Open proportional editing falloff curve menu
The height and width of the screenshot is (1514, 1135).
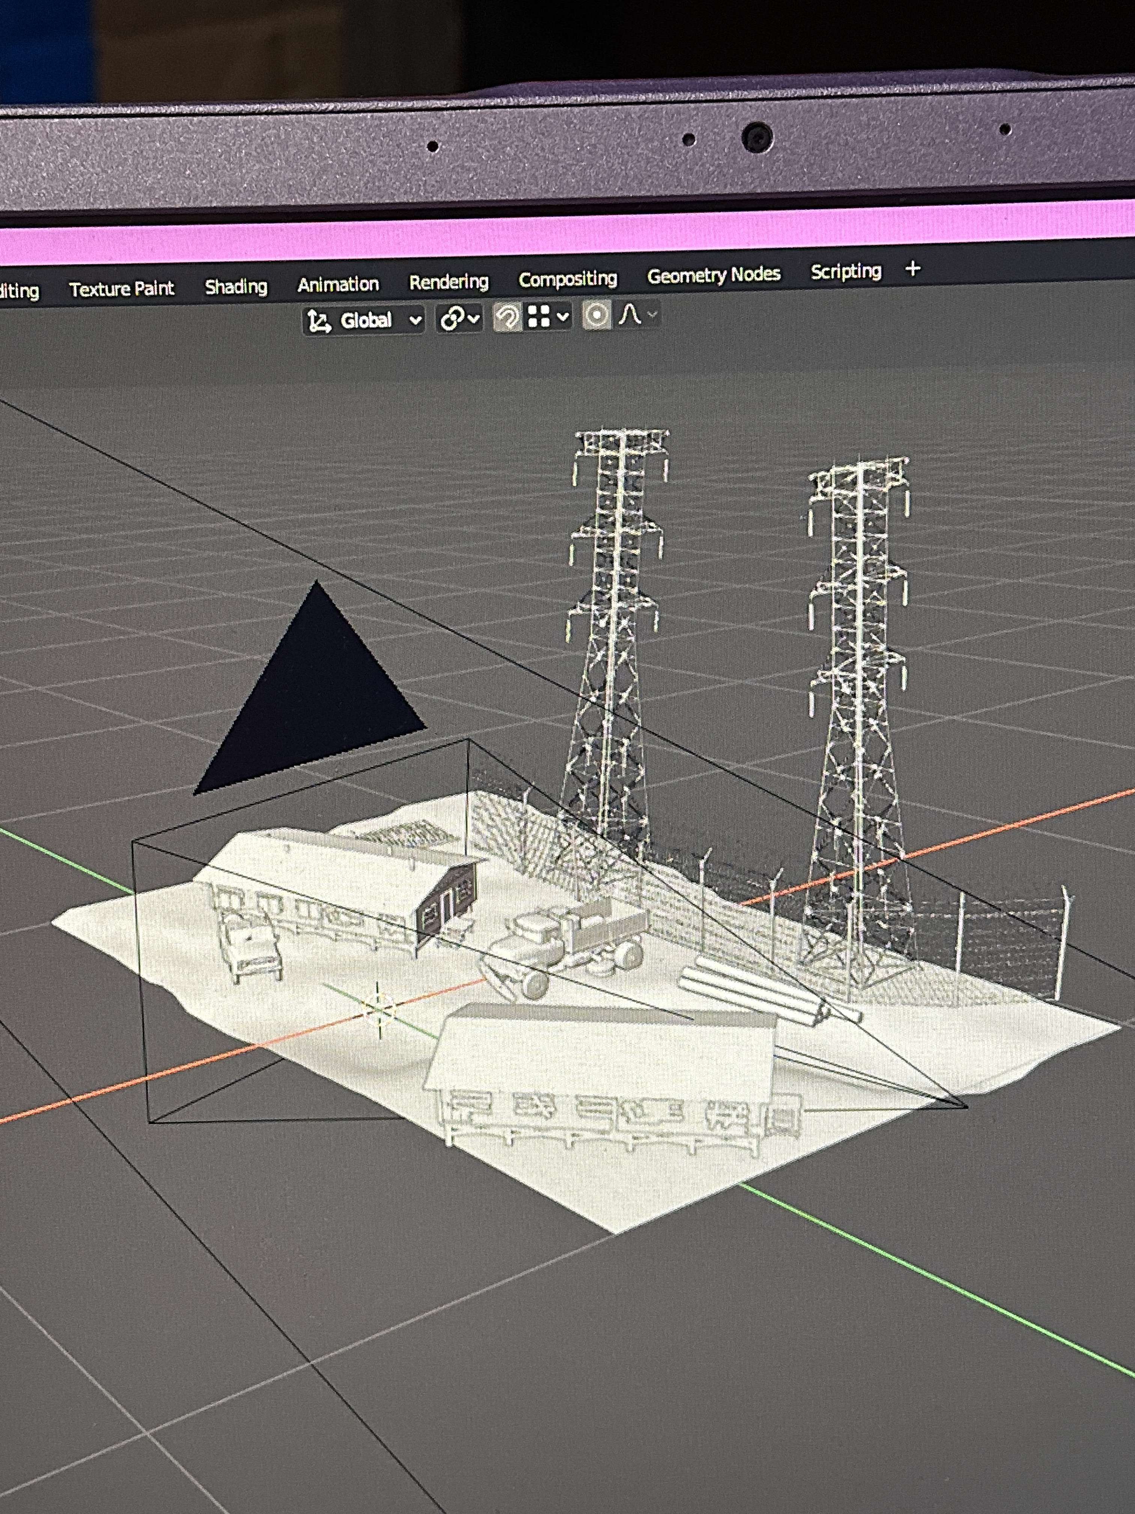(x=638, y=315)
